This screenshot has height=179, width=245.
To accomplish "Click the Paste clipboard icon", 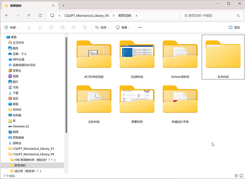I will coord(51,28).
